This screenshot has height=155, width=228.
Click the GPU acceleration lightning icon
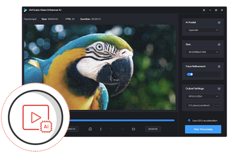(189, 121)
